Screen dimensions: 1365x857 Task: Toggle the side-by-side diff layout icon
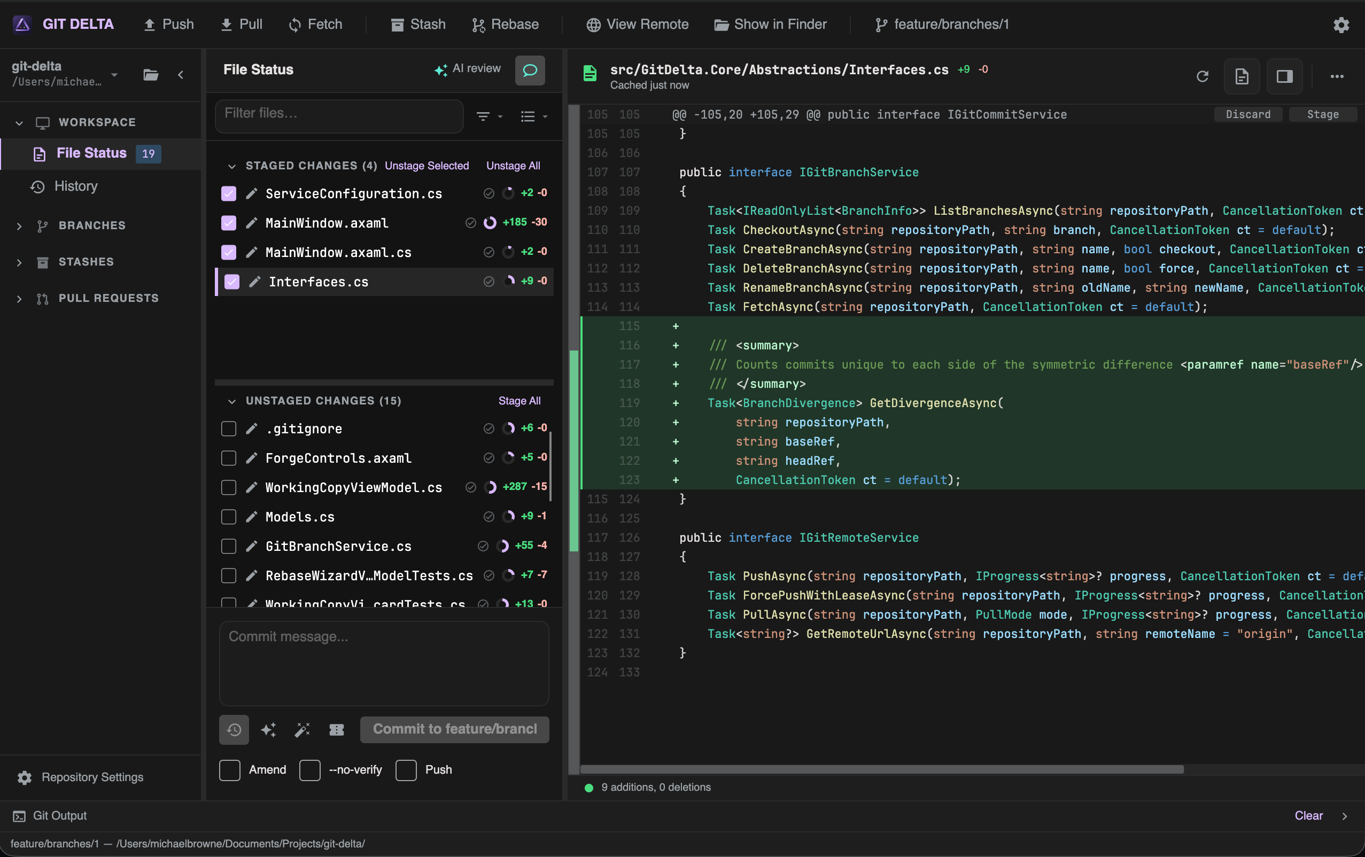click(x=1284, y=76)
